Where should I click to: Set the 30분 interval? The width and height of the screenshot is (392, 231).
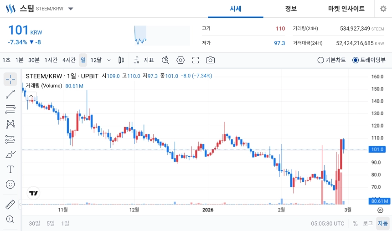34,60
